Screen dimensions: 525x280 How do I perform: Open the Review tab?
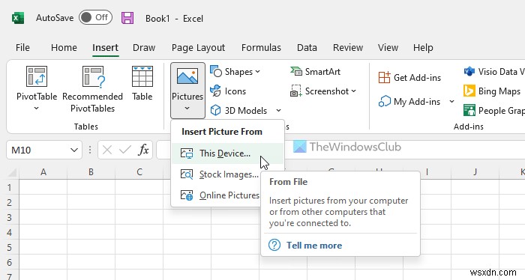pyautogui.click(x=348, y=48)
